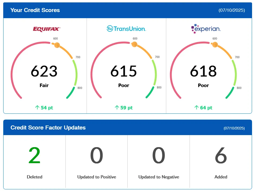This screenshot has width=255, height=191.
Task: Click the Credit Score Factor Updates heading
Action: pyautogui.click(x=48, y=128)
